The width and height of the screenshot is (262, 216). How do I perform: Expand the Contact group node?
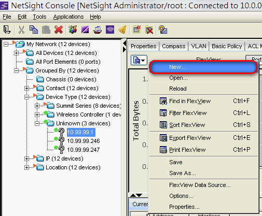26,88
